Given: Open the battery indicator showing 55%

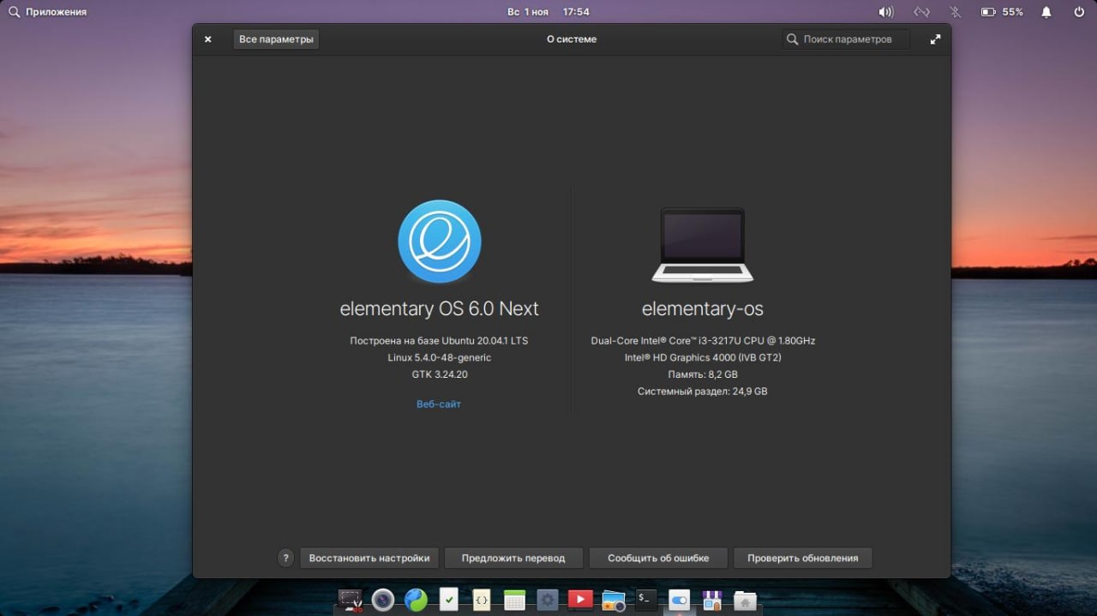Looking at the screenshot, I should point(1001,12).
